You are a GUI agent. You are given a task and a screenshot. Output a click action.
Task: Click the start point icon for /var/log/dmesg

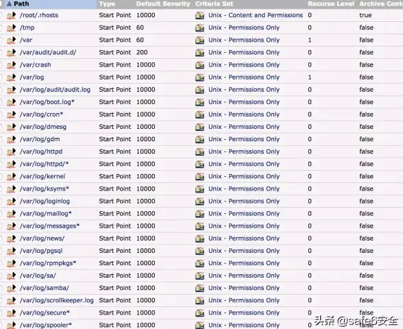click(x=11, y=127)
